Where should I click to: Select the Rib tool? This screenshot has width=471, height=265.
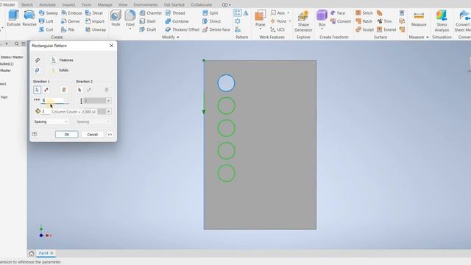[68, 29]
